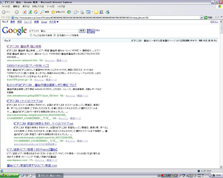Viewport: 223px width, 178px height.
Task: Click the Back navigation arrow button
Action: [x=4, y=12]
